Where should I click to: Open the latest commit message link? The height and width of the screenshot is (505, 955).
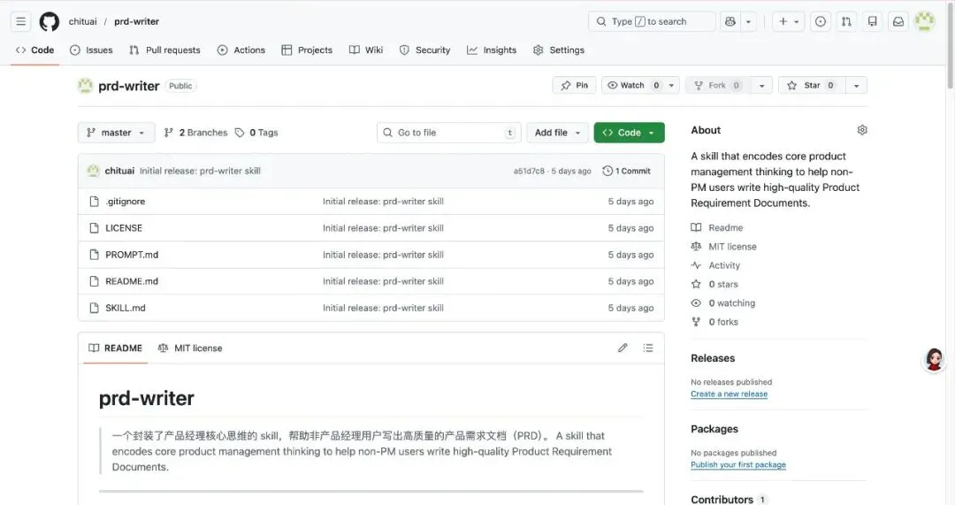coord(200,171)
